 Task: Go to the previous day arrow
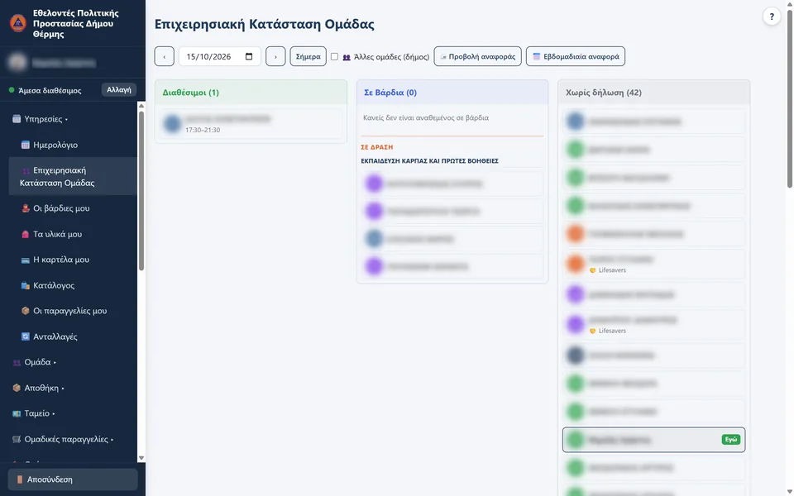coord(164,56)
